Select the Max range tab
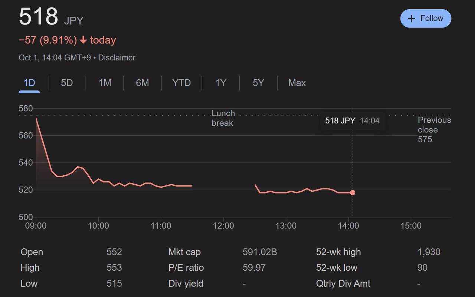The width and height of the screenshot is (475, 297). pyautogui.click(x=297, y=83)
